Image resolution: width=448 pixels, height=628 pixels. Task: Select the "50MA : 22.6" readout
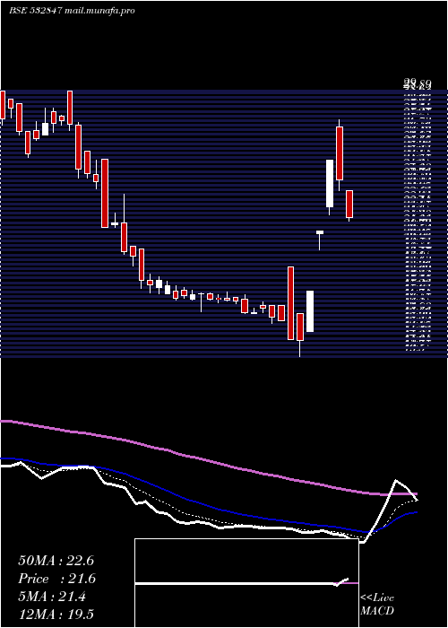tap(56, 561)
